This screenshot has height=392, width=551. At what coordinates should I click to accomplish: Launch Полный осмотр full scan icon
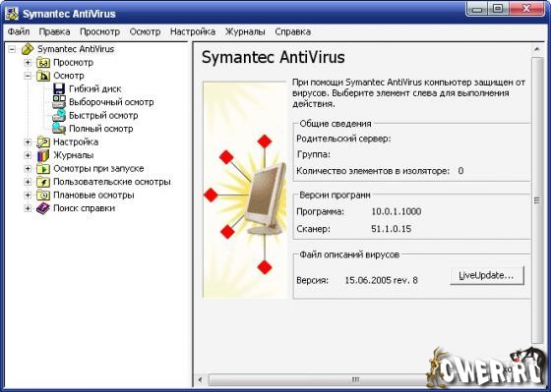coord(59,129)
